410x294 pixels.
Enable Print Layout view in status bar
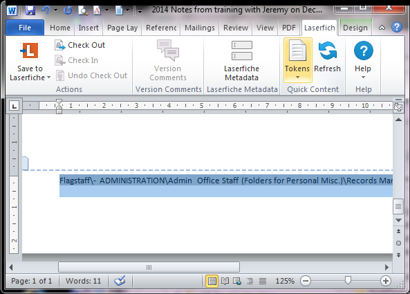click(212, 281)
